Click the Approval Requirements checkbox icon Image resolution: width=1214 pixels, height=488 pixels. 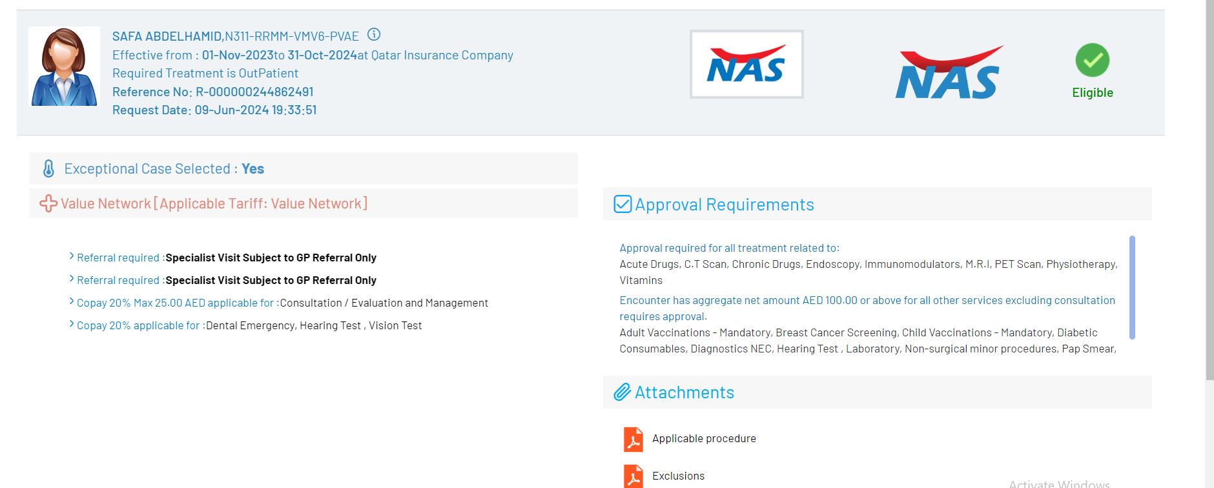pos(622,205)
